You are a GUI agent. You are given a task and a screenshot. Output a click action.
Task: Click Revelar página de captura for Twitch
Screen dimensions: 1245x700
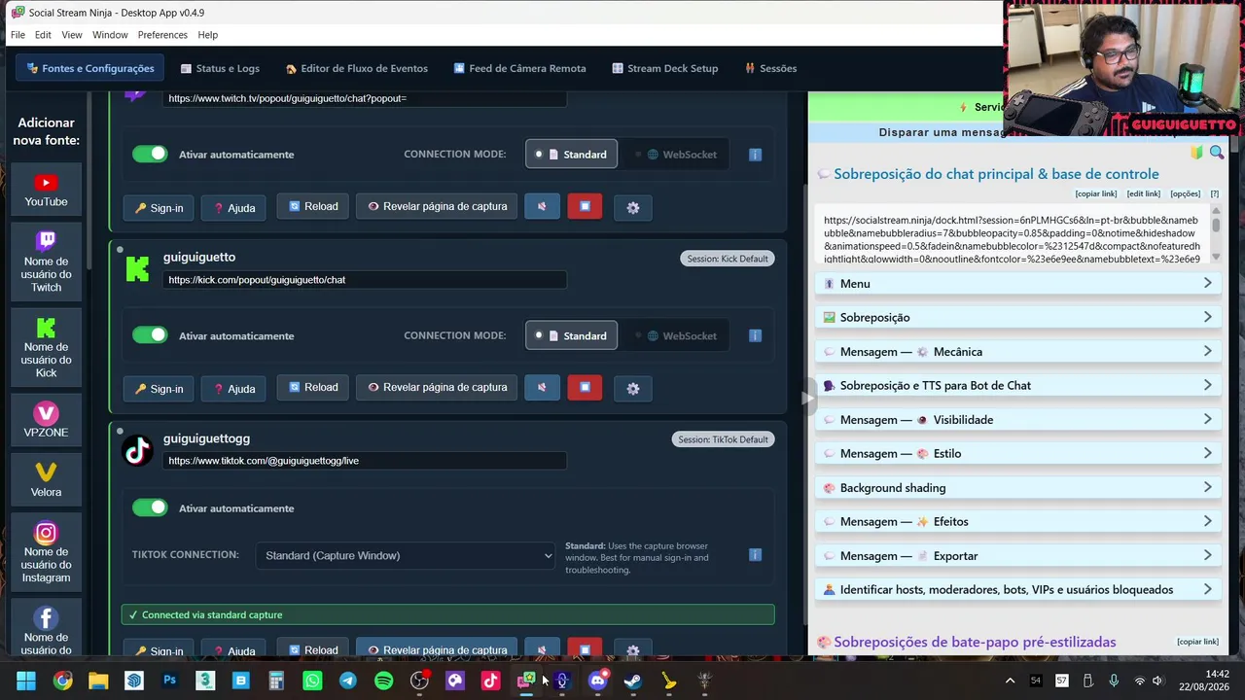click(437, 206)
